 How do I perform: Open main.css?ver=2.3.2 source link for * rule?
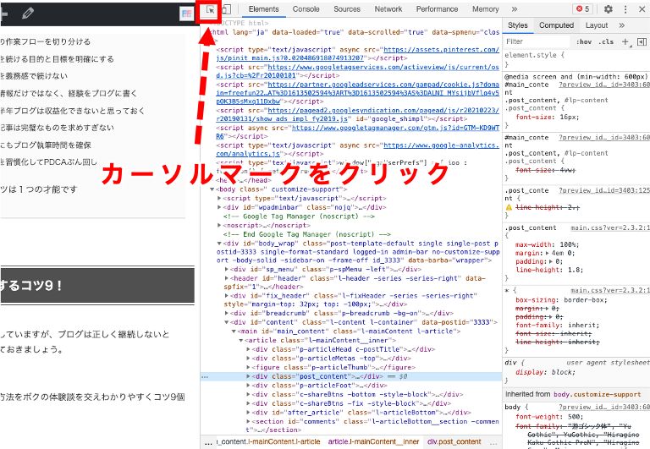tap(609, 290)
